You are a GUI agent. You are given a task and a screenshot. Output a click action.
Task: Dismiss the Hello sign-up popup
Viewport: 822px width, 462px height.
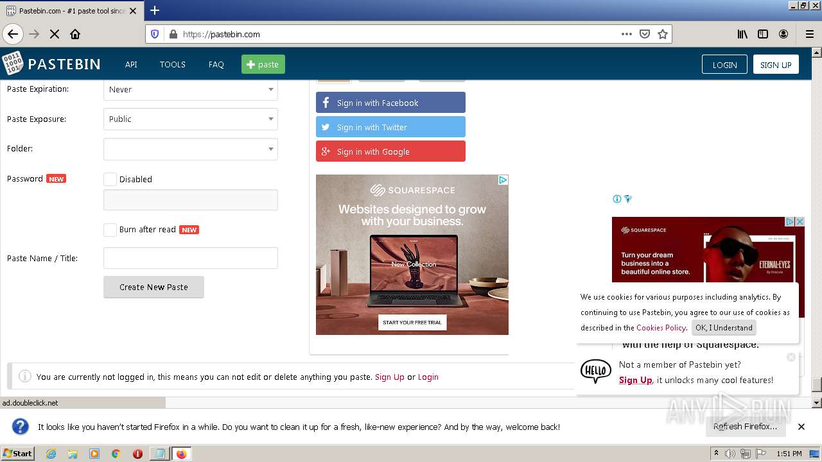click(791, 357)
